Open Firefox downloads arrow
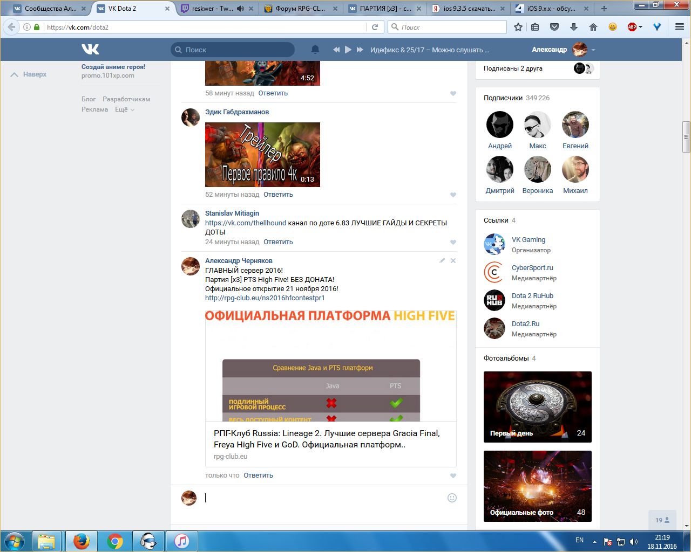Image resolution: width=691 pixels, height=552 pixels. pyautogui.click(x=574, y=27)
